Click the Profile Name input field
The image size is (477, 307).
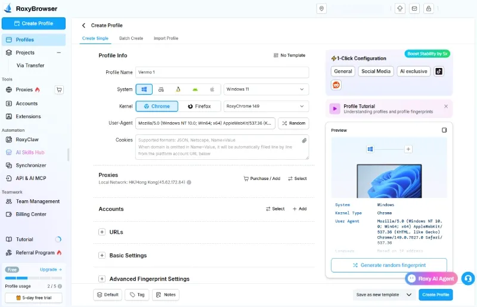pyautogui.click(x=222, y=72)
